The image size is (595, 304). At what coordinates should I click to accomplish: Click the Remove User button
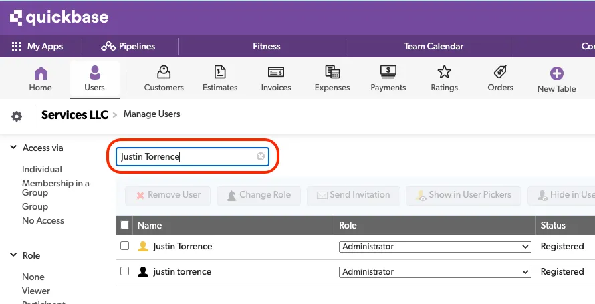(168, 196)
